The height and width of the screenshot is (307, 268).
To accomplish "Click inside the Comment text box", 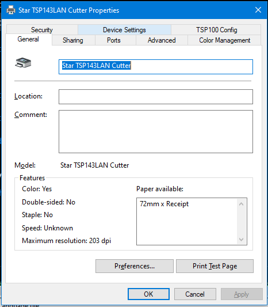I will coord(156,131).
